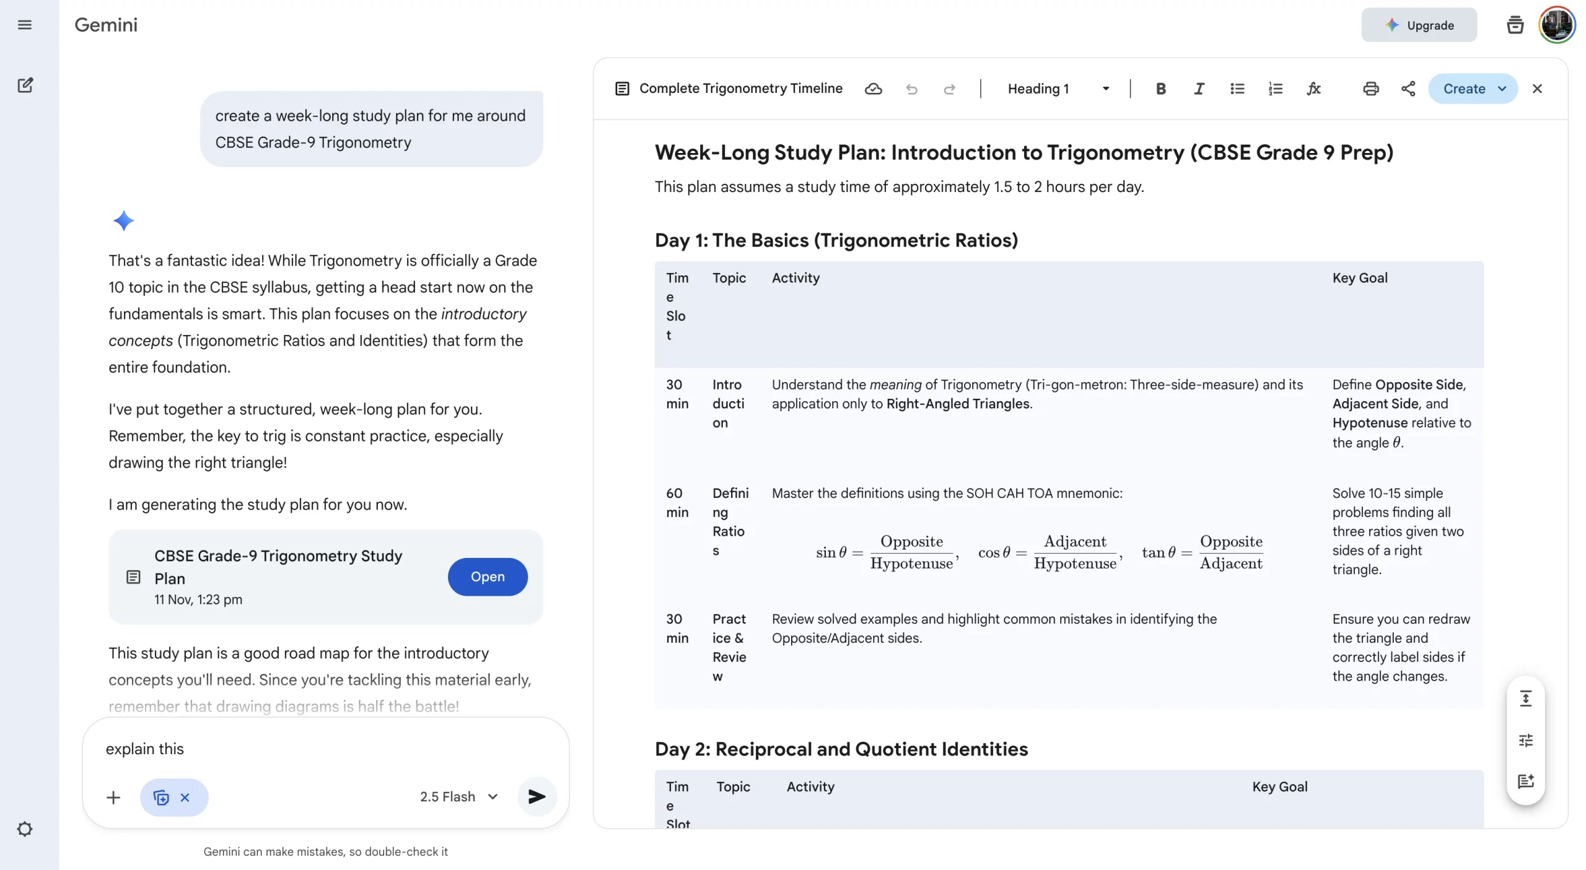Screen dimensions: 1586x870
Task: Open the navigation menu
Action: point(25,25)
